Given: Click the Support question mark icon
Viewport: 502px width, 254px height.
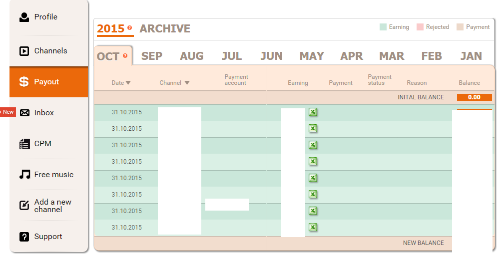Looking at the screenshot, I should (x=24, y=237).
